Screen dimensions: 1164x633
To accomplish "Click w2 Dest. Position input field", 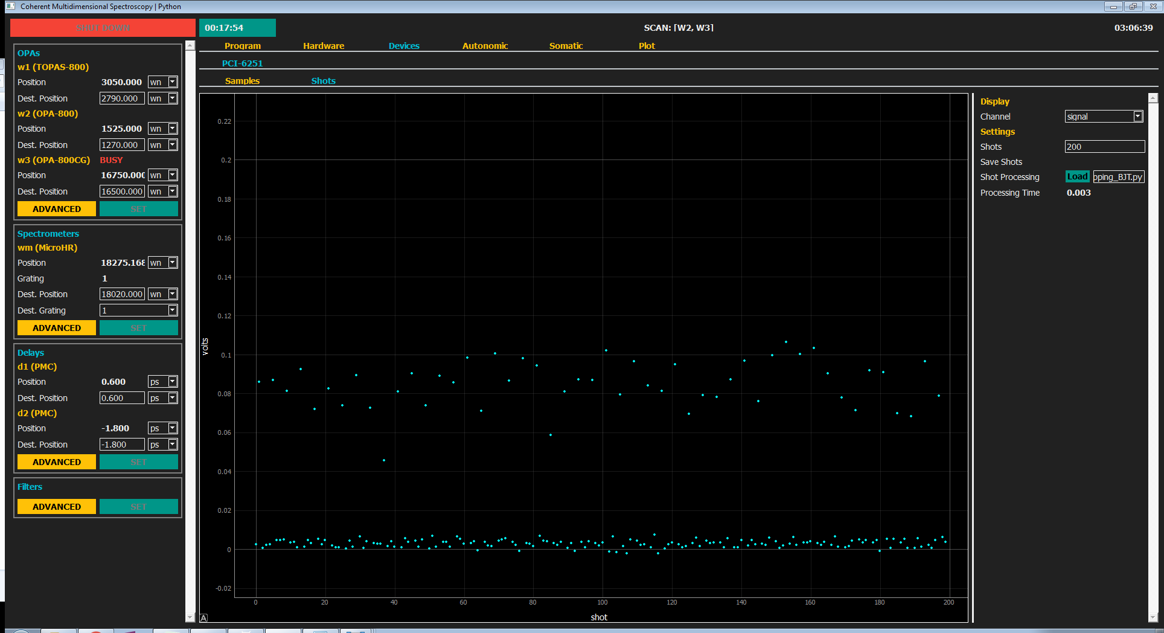I will pyautogui.click(x=122, y=145).
